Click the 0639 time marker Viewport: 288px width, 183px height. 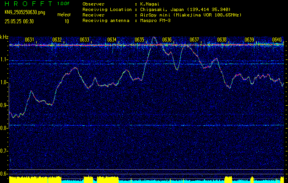point(249,40)
